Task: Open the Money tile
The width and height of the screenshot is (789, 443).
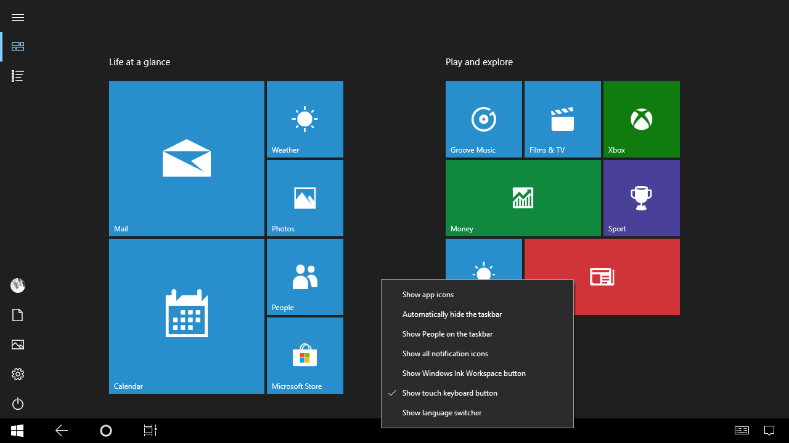Action: click(x=523, y=198)
